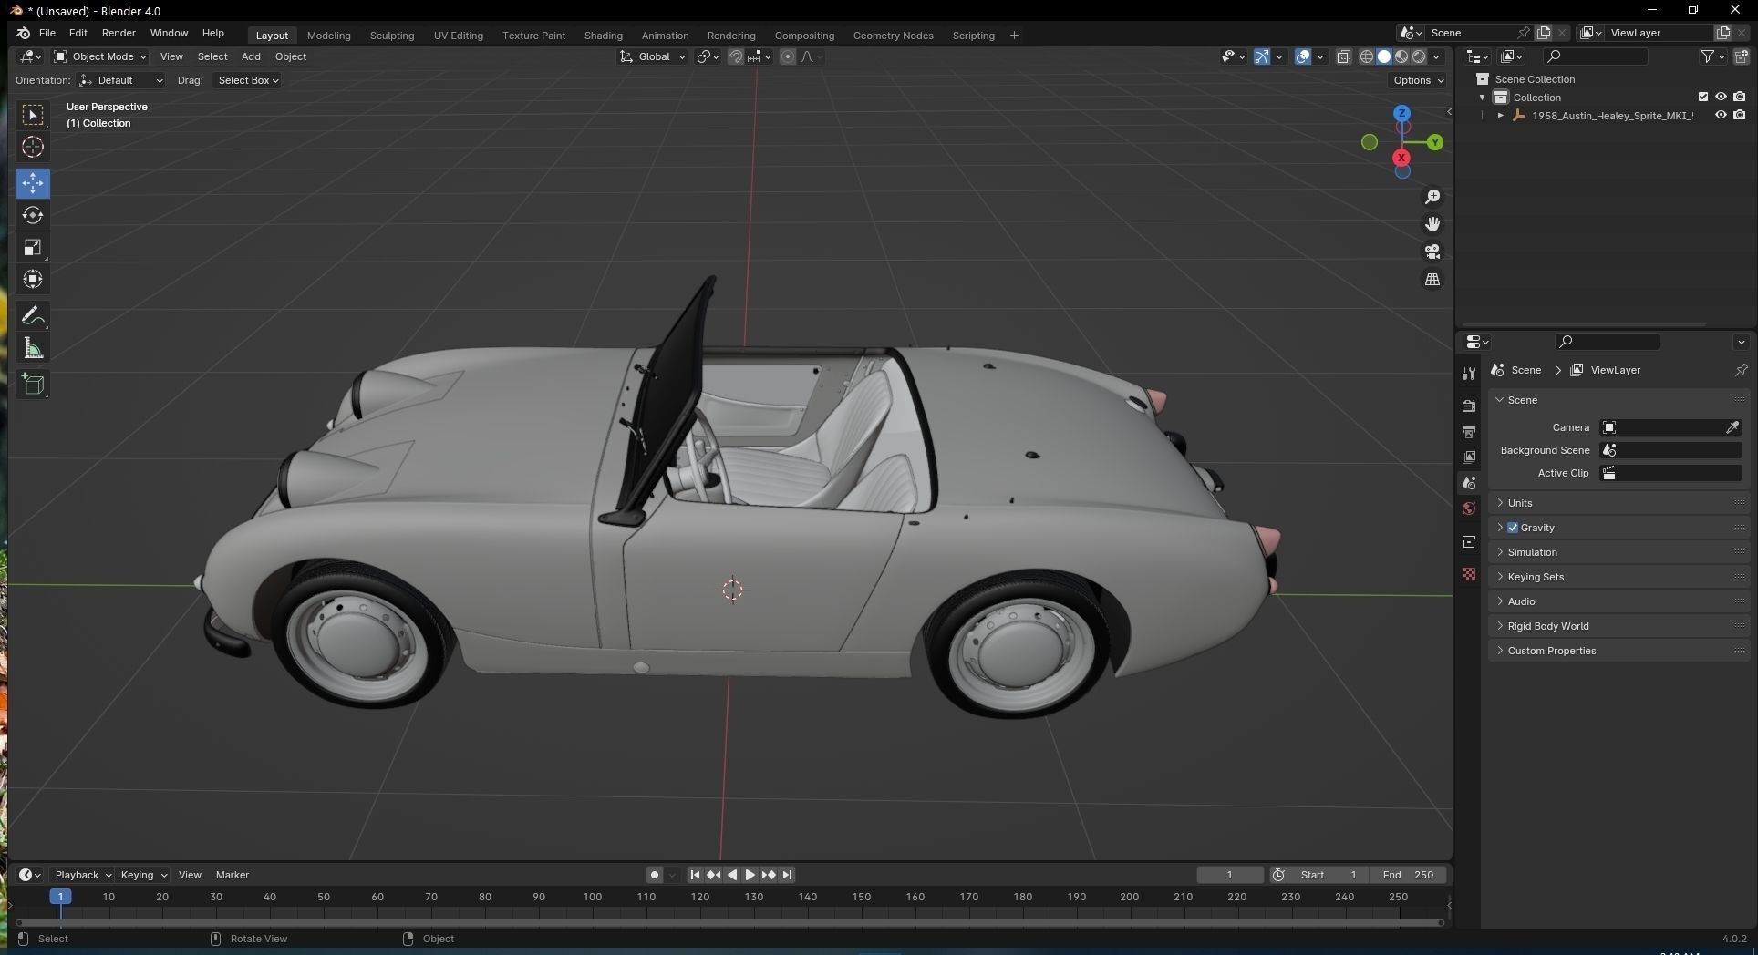This screenshot has height=955, width=1758.
Task: Select the Transform tool
Action: click(x=33, y=280)
